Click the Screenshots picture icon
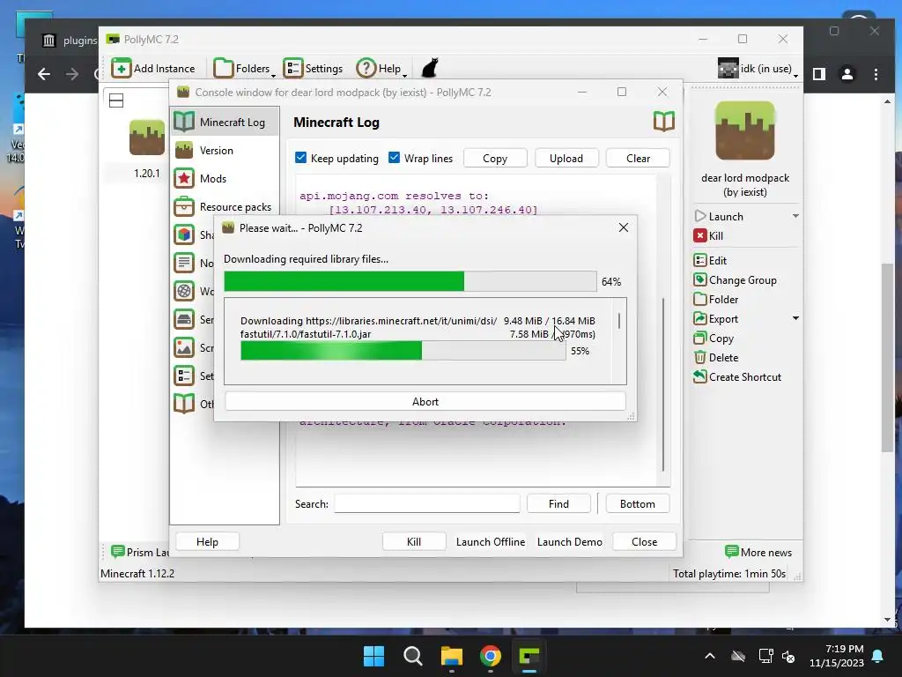Image resolution: width=902 pixels, height=677 pixels. click(184, 347)
